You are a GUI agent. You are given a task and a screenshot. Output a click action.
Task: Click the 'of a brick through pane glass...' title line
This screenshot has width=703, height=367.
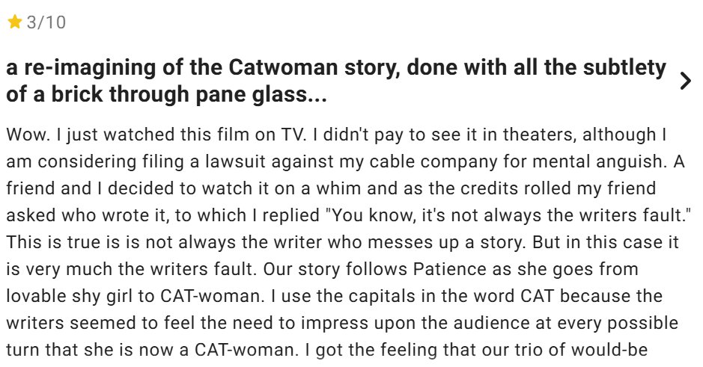coord(166,95)
